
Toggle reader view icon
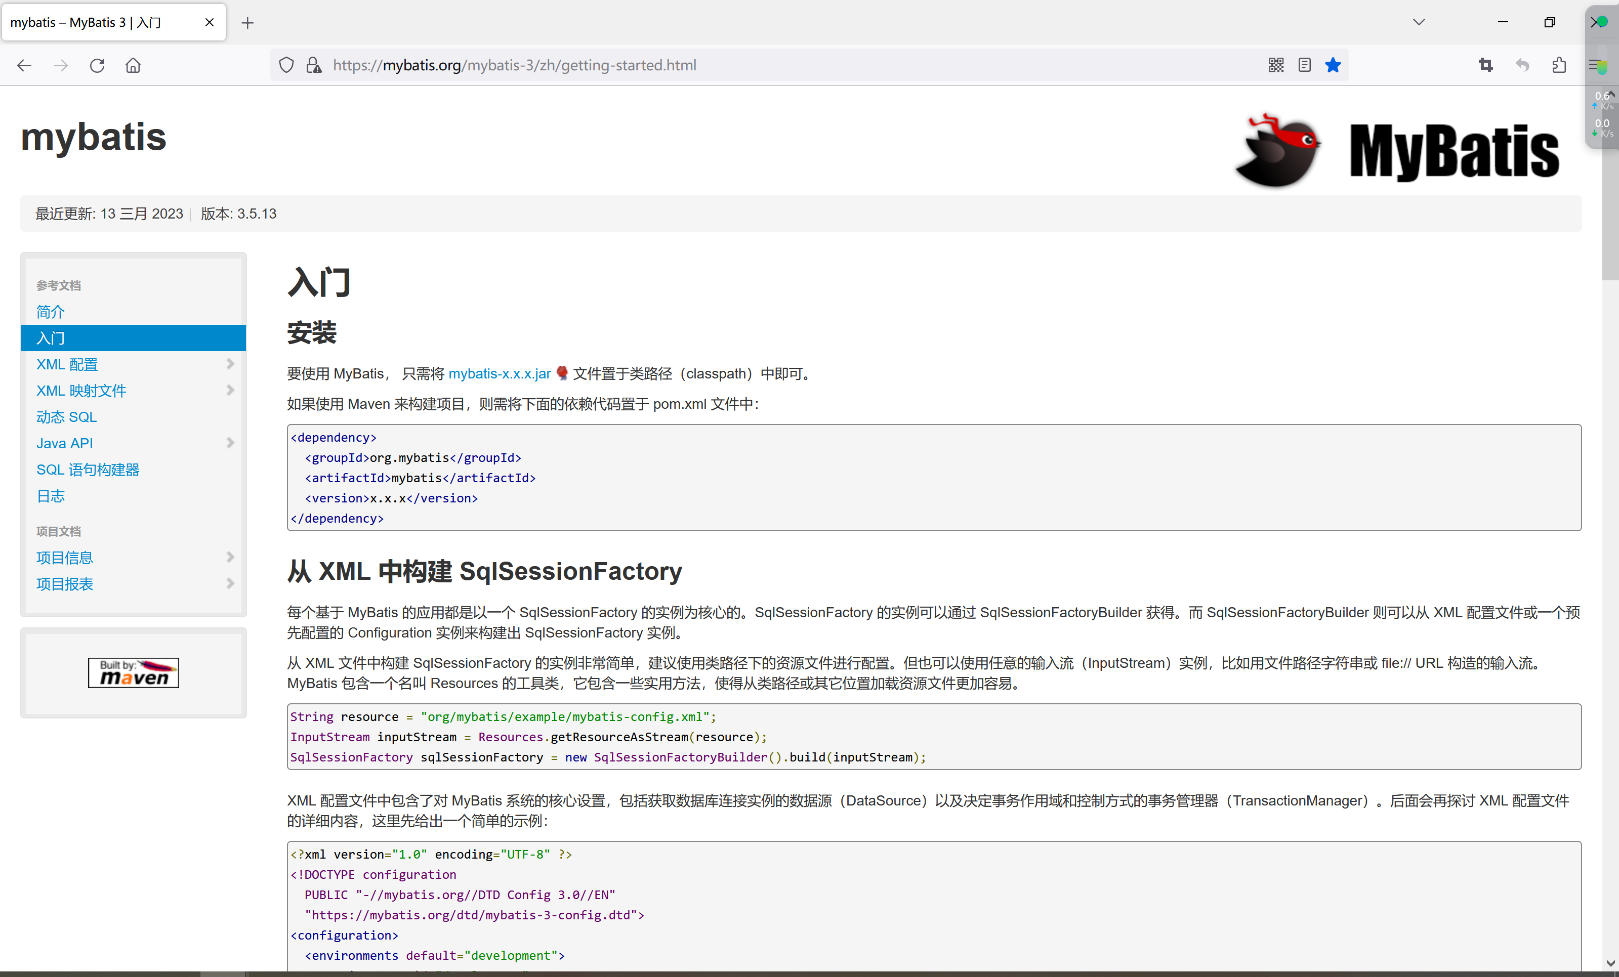[x=1305, y=65]
